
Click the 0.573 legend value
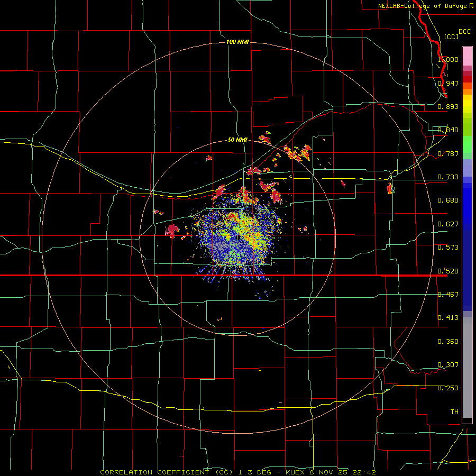[x=448, y=248]
